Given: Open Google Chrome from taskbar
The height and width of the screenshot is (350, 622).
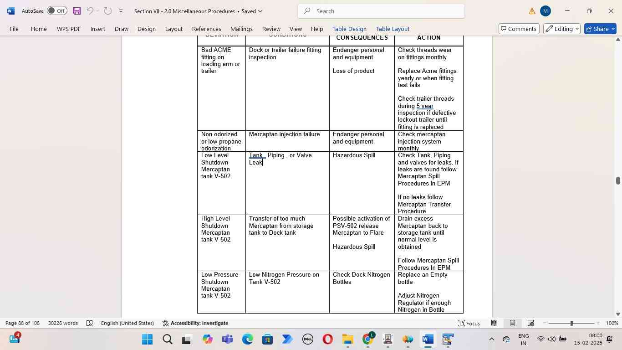Looking at the screenshot, I should pos(368,340).
